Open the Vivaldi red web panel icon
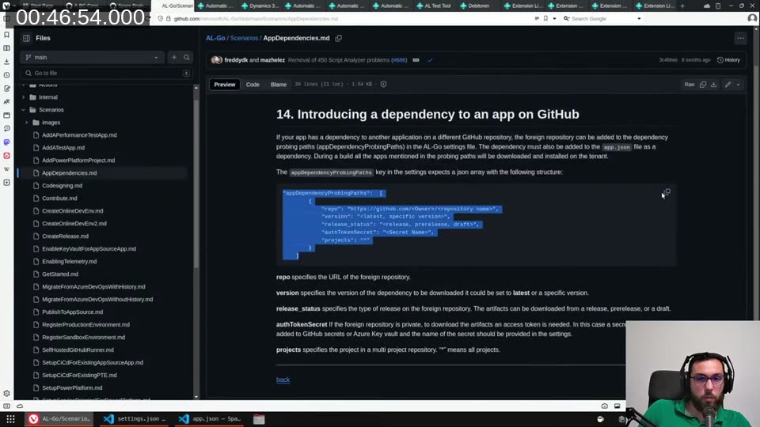The height and width of the screenshot is (427, 760). tap(7, 156)
